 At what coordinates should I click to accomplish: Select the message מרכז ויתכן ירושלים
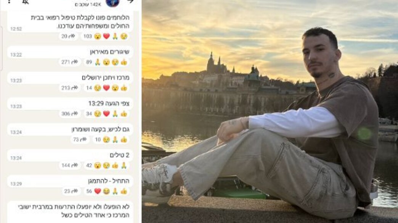click(x=70, y=78)
